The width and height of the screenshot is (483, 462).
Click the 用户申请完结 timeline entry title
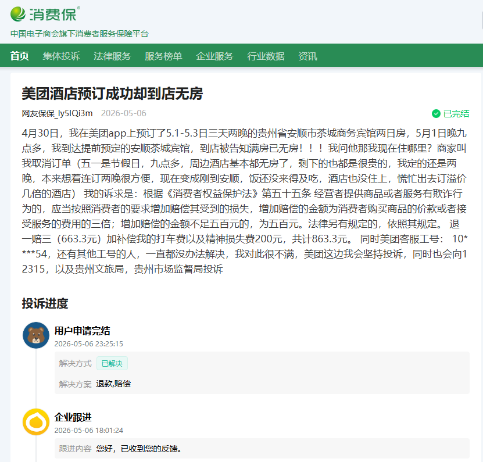[x=83, y=331]
